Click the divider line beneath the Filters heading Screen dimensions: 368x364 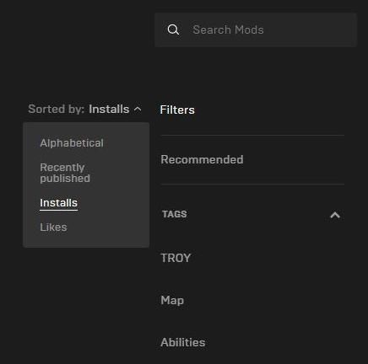coord(252,135)
